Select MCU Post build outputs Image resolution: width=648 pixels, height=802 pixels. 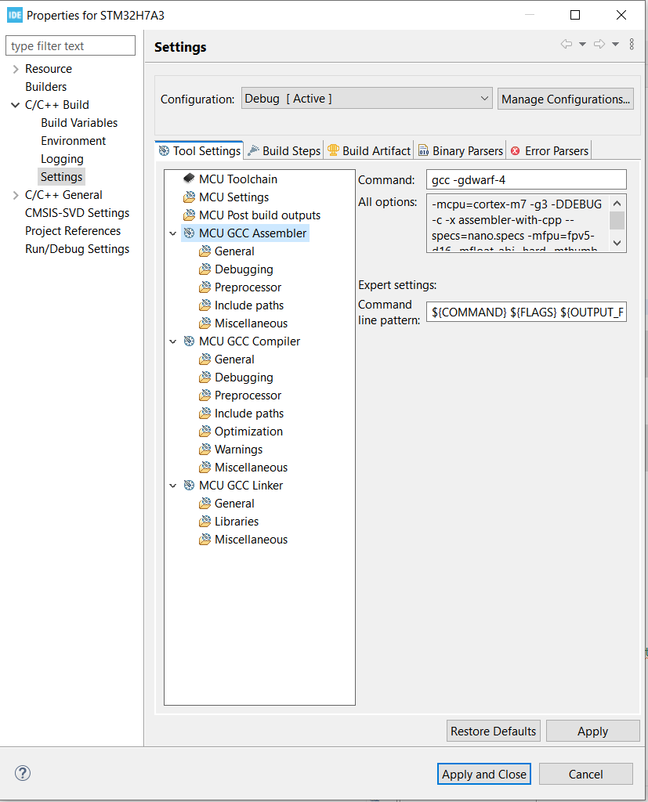[x=259, y=215]
